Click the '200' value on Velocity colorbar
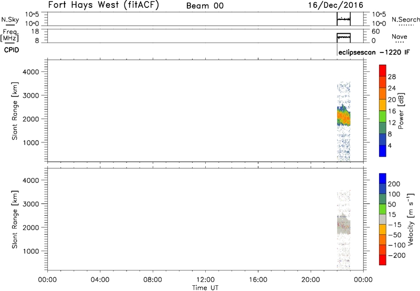The width and height of the screenshot is (420, 291). click(x=394, y=184)
